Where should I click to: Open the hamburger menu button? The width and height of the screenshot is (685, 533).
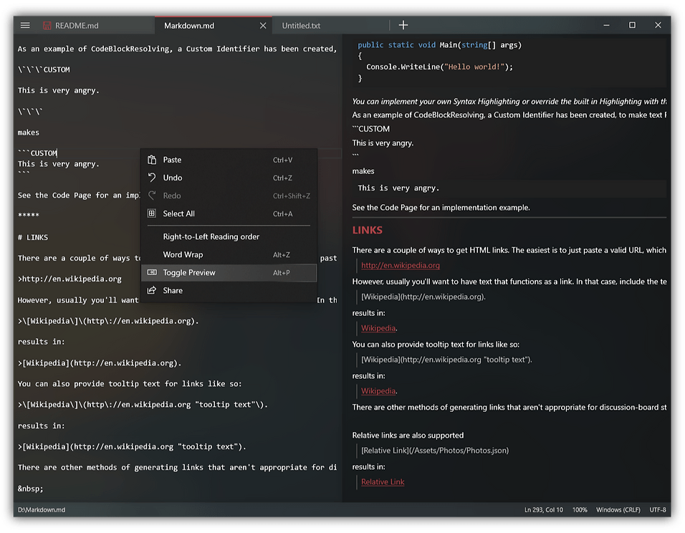click(x=25, y=25)
